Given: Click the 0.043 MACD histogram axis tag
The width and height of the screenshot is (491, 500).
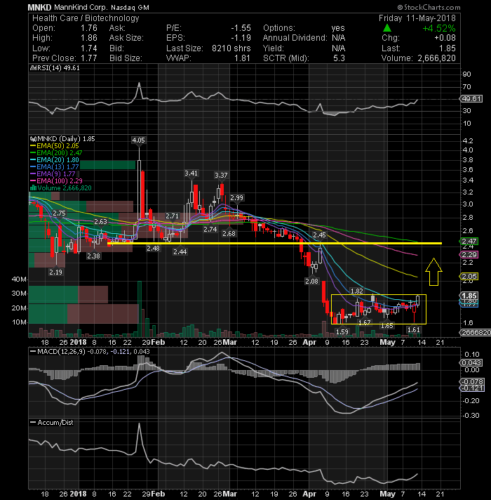Looking at the screenshot, I should 471,363.
